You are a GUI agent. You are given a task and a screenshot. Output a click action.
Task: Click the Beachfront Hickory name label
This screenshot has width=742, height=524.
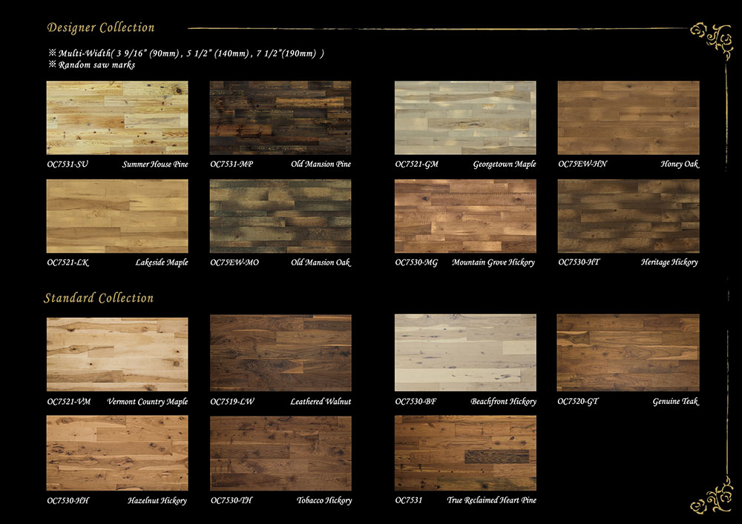(x=503, y=402)
